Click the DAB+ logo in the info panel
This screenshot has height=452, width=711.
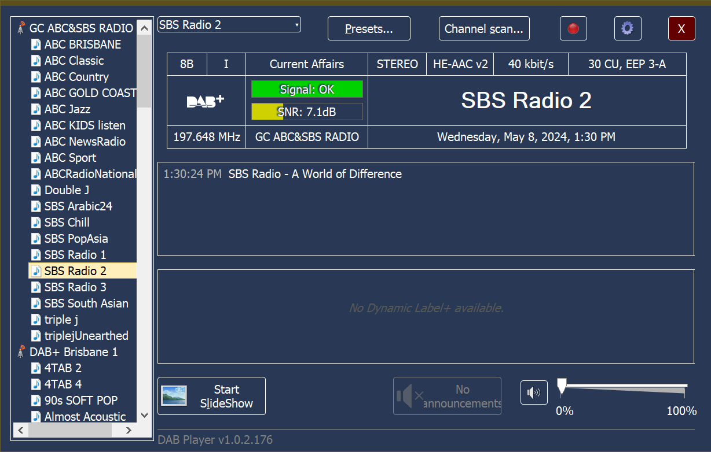(x=205, y=101)
